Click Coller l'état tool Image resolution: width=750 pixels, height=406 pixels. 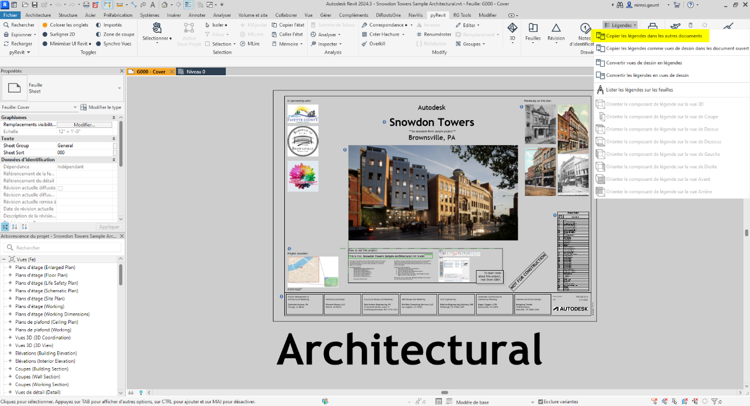tap(287, 35)
